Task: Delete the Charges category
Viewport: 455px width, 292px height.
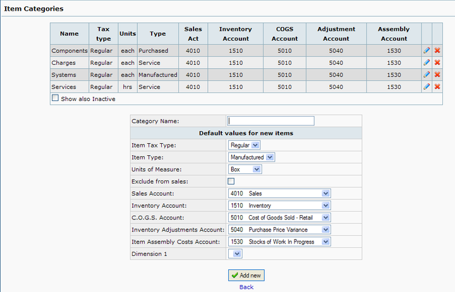Action: click(437, 62)
